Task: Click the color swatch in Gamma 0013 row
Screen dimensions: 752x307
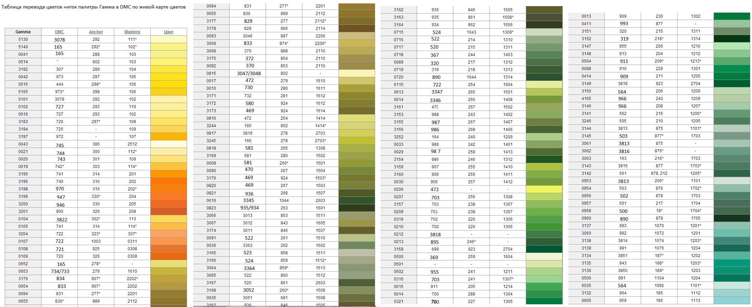Action: 732,16
